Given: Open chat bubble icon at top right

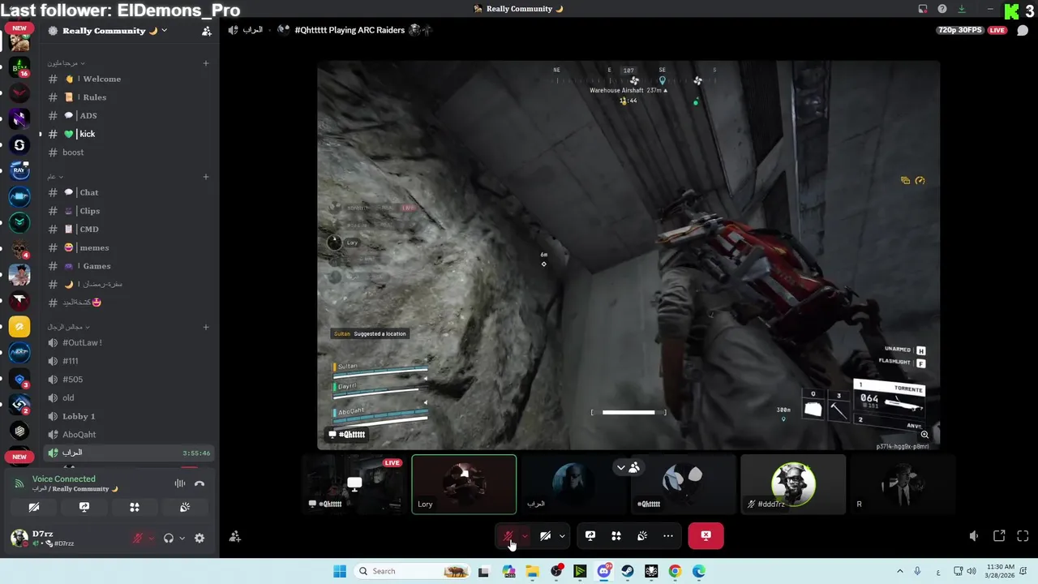Looking at the screenshot, I should pyautogui.click(x=1023, y=31).
